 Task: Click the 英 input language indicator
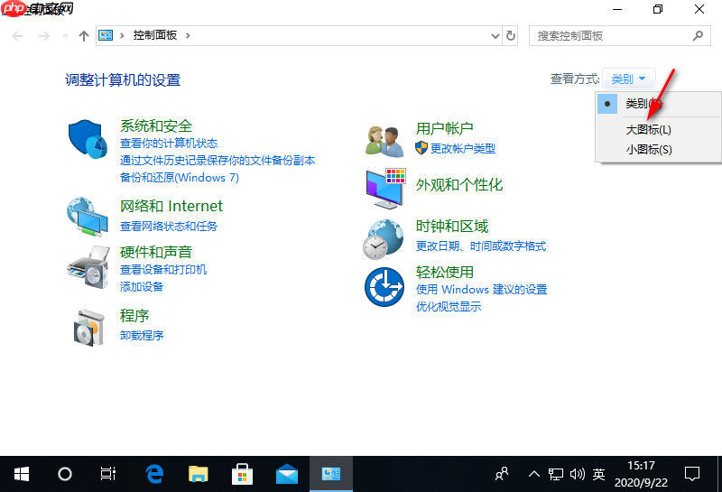click(598, 474)
